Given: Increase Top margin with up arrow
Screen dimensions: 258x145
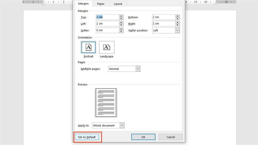Looking at the screenshot, I should [121, 16].
